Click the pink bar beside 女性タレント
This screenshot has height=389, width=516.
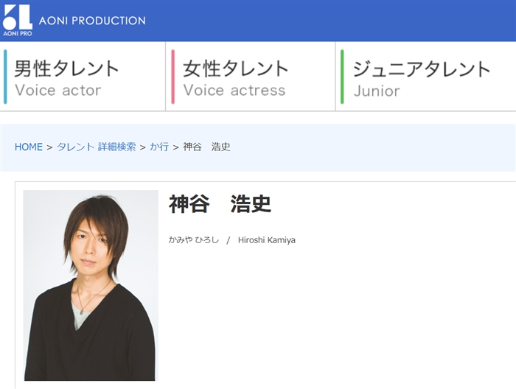(173, 77)
